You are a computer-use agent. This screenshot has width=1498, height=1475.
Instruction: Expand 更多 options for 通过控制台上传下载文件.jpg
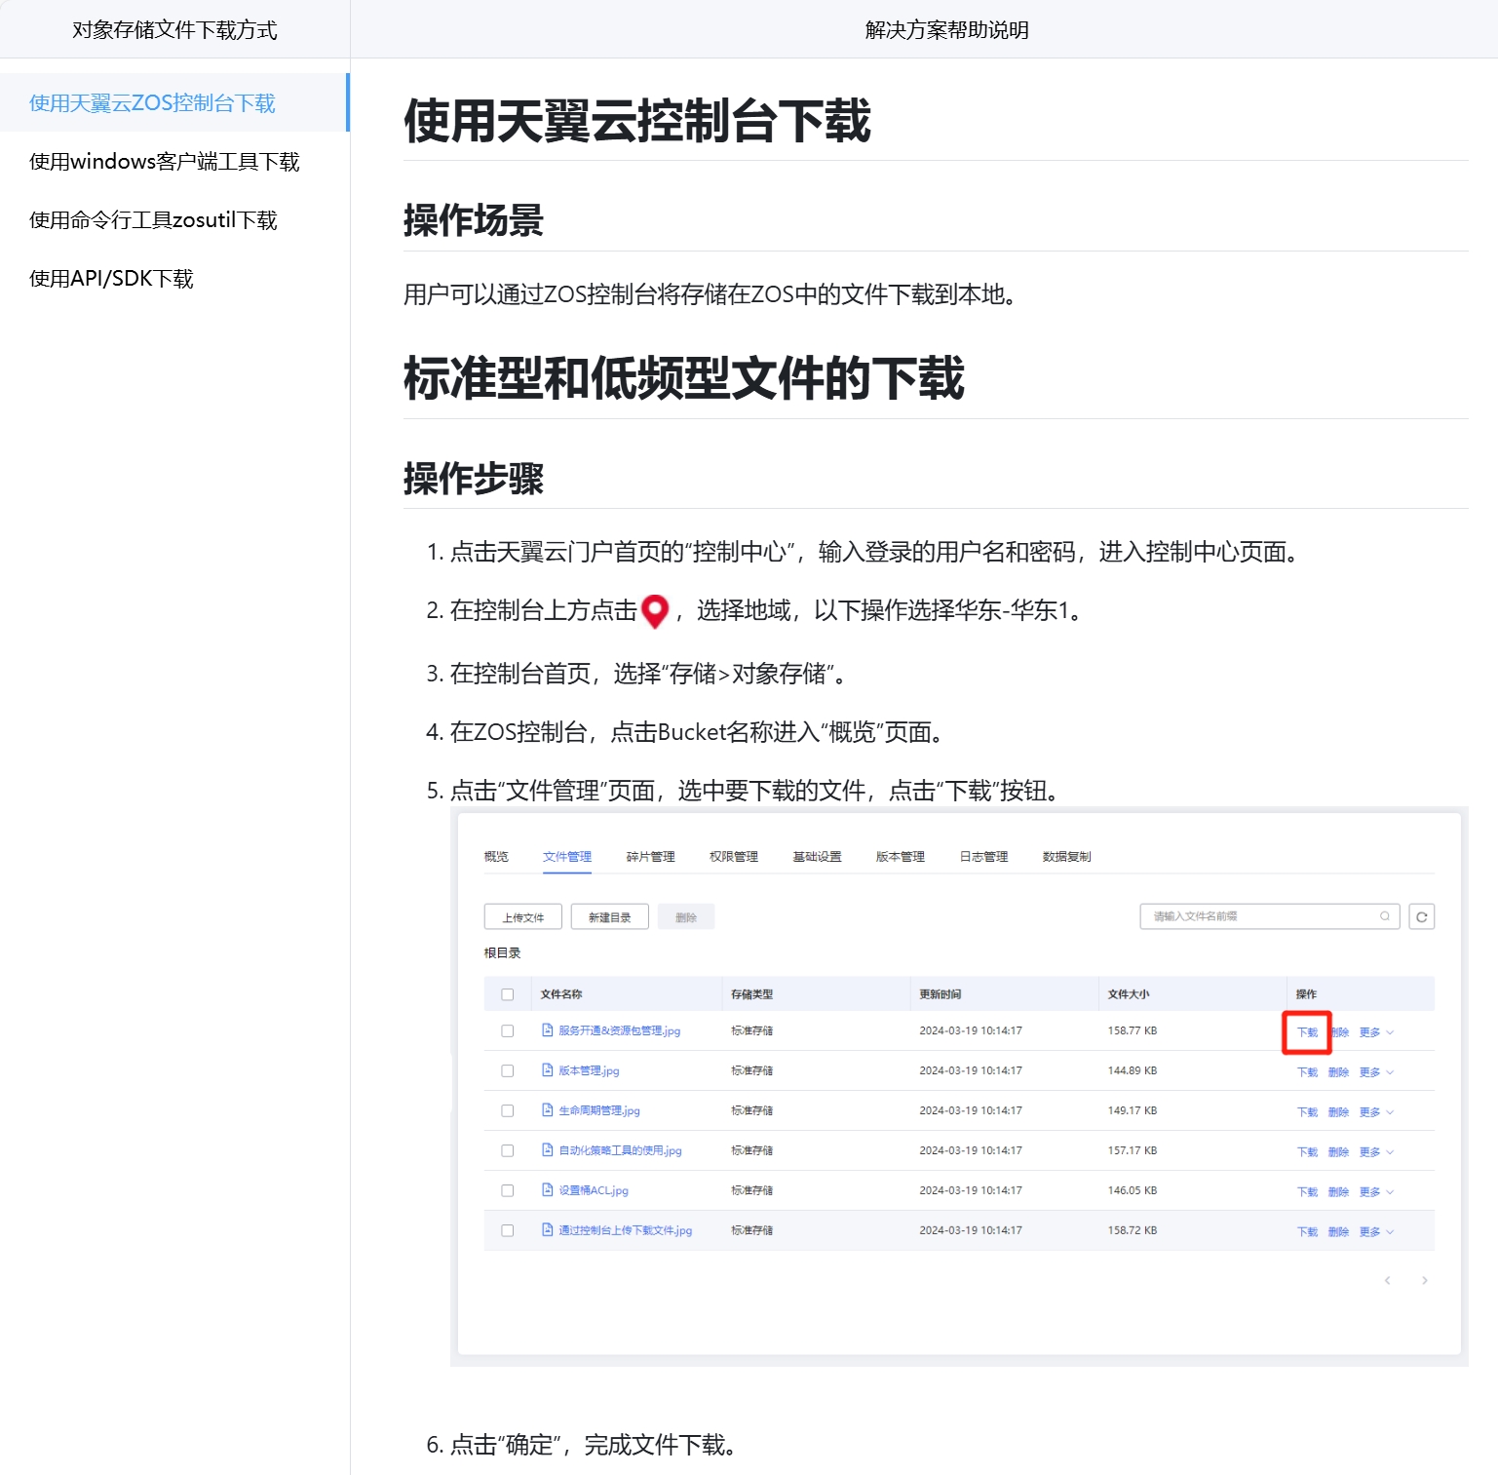[x=1376, y=1232]
